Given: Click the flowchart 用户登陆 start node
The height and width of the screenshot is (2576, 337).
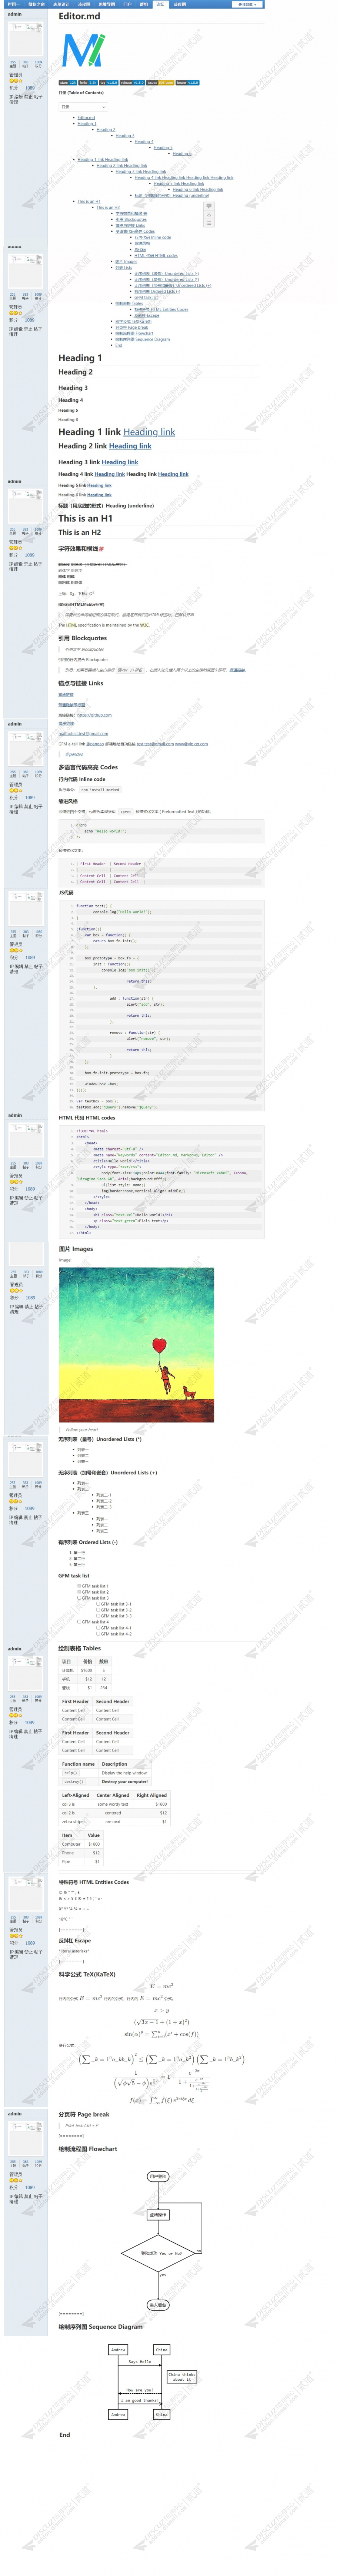Looking at the screenshot, I should coord(158,2175).
